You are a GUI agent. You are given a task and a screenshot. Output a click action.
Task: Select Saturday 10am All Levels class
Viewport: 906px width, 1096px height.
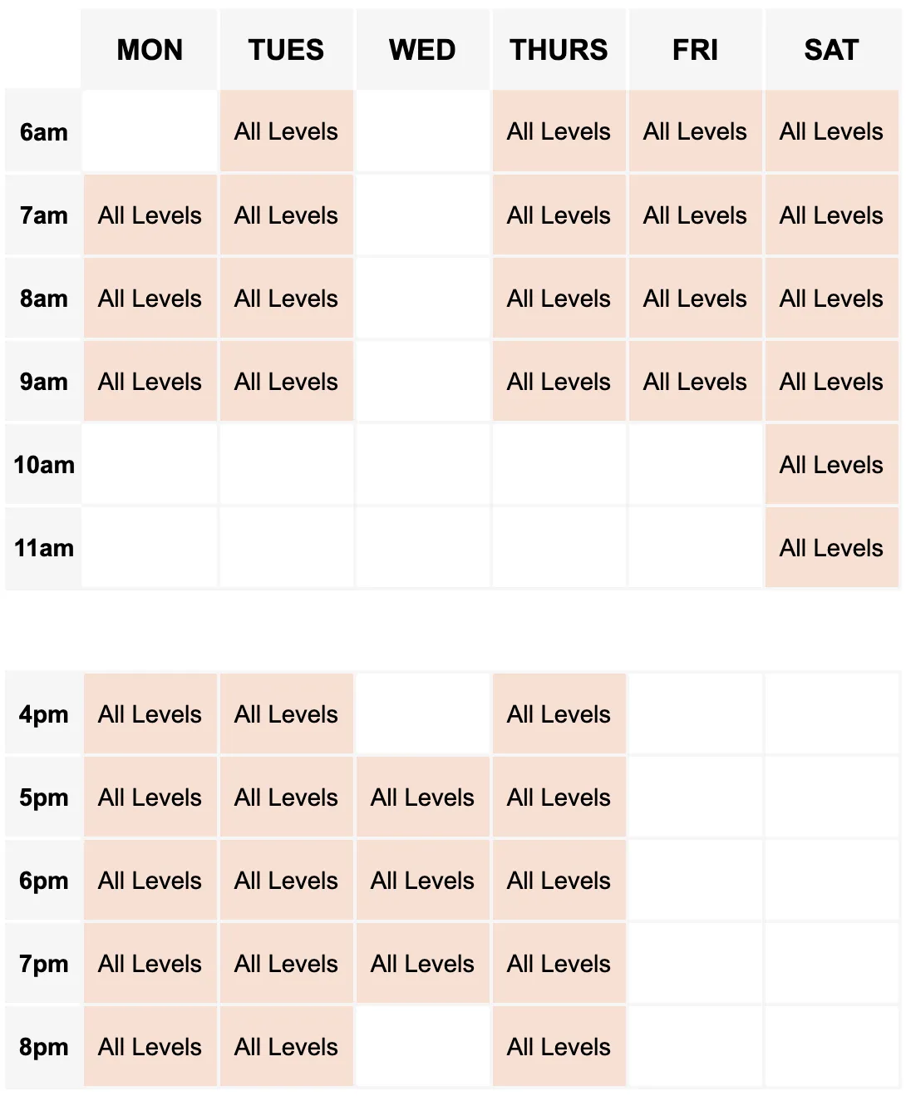(x=831, y=465)
